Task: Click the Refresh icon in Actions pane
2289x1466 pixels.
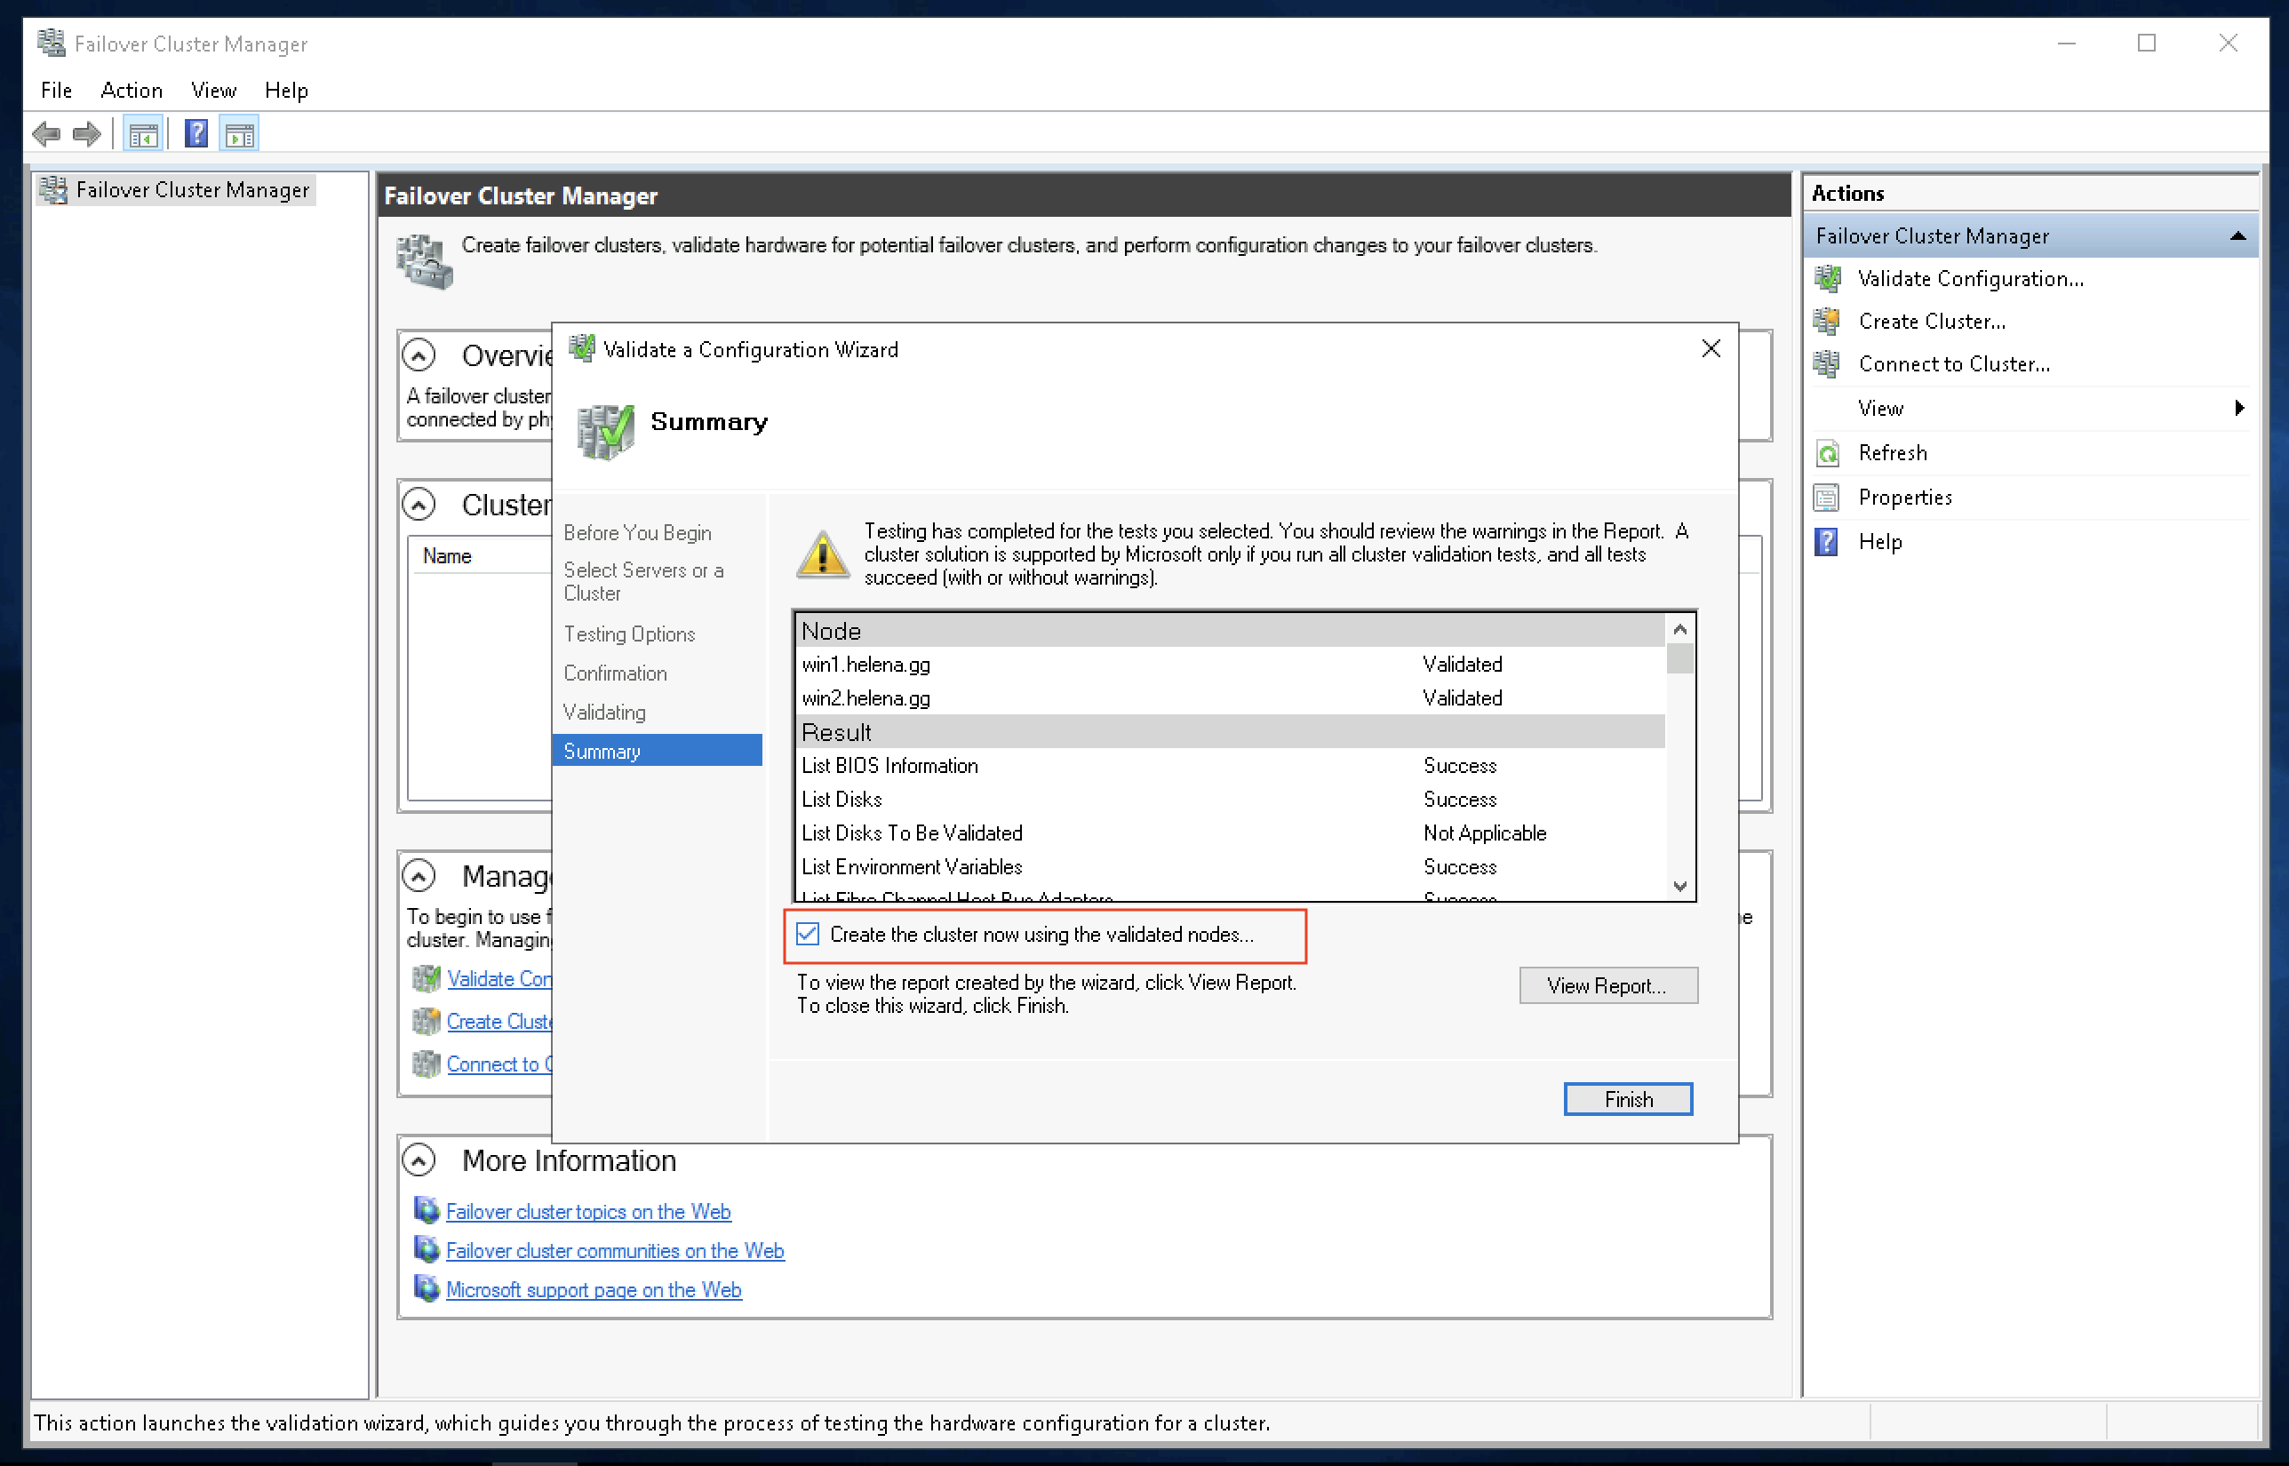Action: point(1828,453)
